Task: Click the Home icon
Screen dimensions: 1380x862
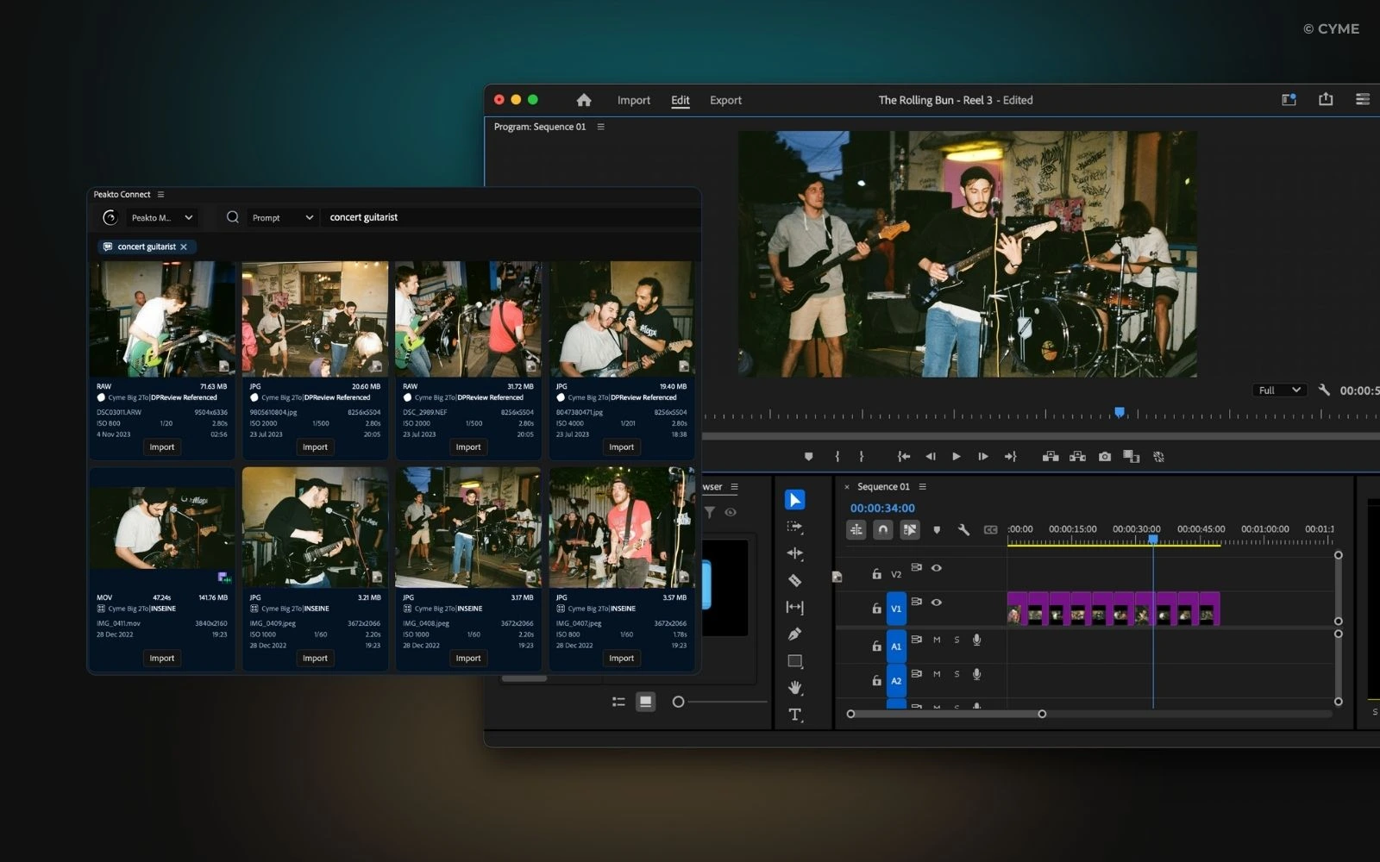Action: click(584, 100)
